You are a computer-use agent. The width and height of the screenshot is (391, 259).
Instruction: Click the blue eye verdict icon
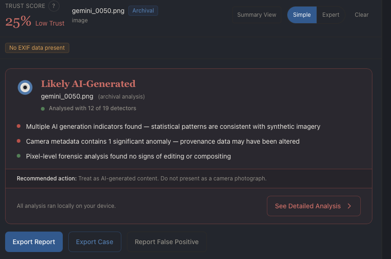(25, 87)
